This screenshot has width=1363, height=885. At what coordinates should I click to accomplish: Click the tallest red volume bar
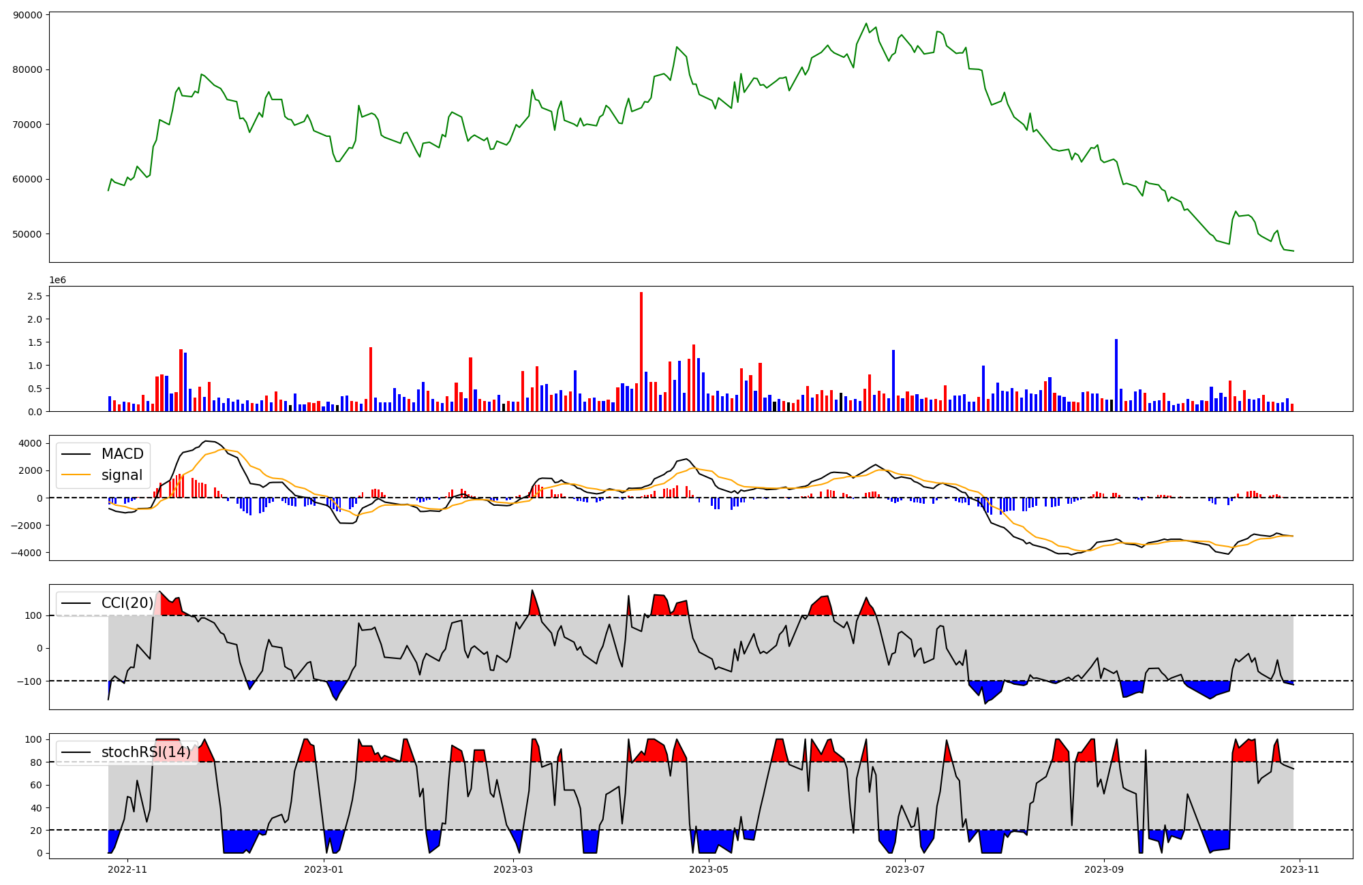tap(641, 351)
